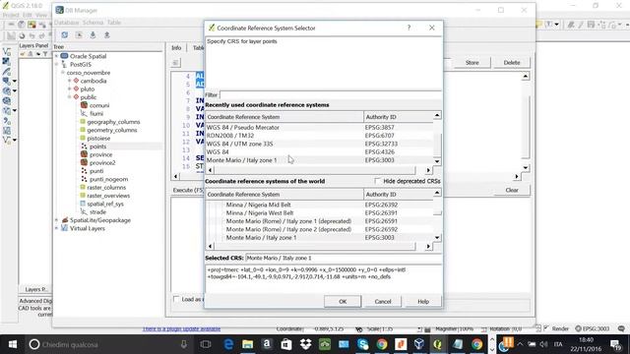
Task: Click the SpatiaLite/Geopackage feather icon
Action: [x=65, y=220]
